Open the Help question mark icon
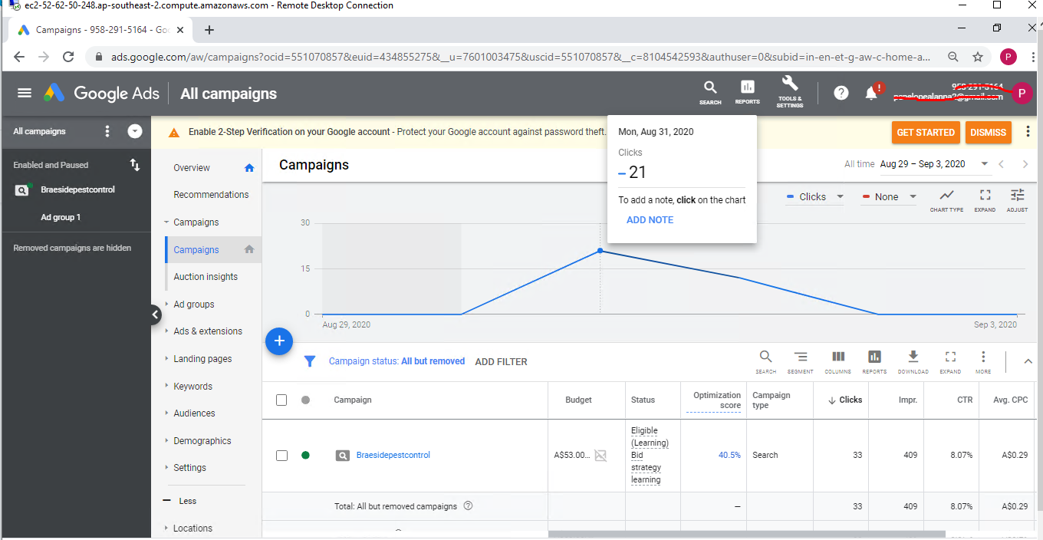Viewport: 1043px width, 540px height. (x=841, y=93)
